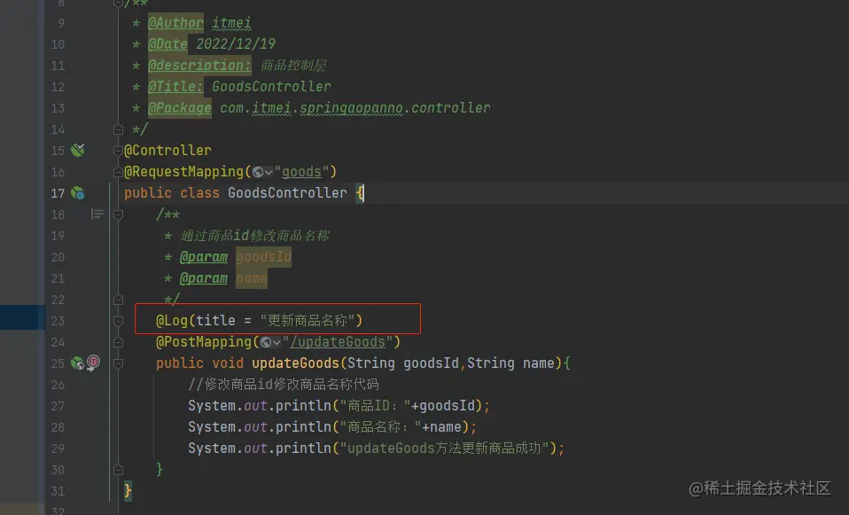
Task: Click the "title" attribute in @Log
Action: [x=215, y=321]
